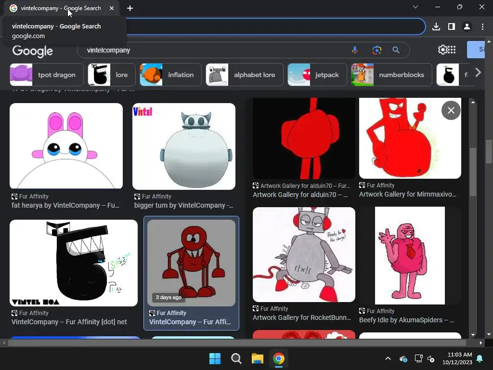Open 'bigger tum by VintelCompany' link
Screen dimensions: 493x370
tap(183, 205)
